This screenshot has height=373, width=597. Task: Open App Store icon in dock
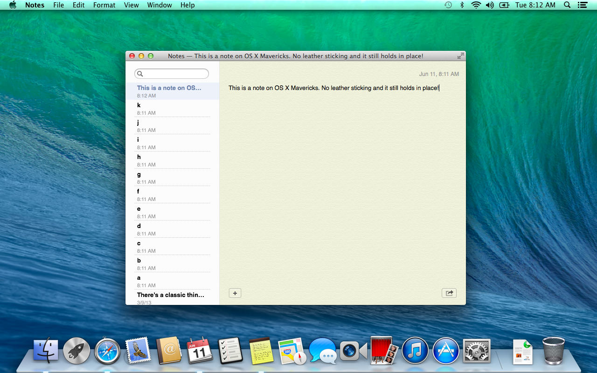(x=446, y=351)
